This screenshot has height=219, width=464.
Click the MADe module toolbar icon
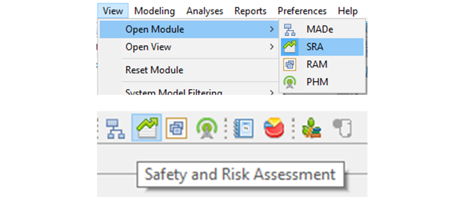pos(115,129)
